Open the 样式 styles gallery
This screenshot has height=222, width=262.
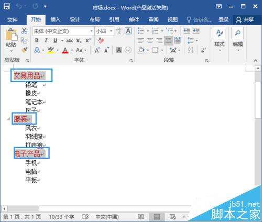tap(220, 39)
